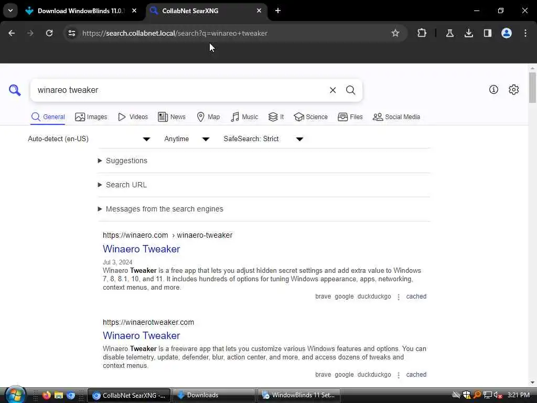The height and width of the screenshot is (403, 537).
Task: Show browser downloads icon
Action: [468, 33]
